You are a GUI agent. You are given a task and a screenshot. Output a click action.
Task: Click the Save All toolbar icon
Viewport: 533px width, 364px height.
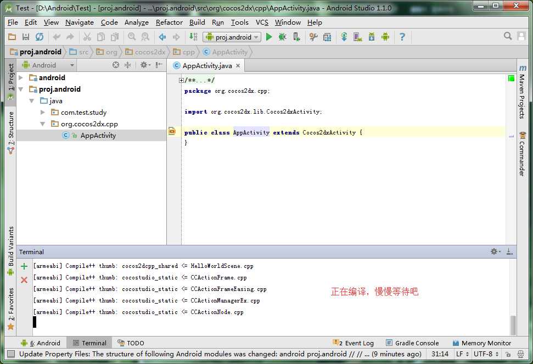25,37
